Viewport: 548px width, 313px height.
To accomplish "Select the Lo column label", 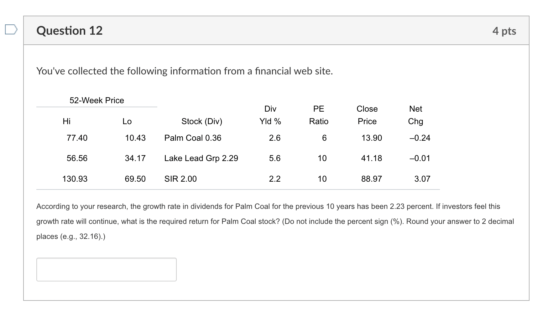I will tap(127, 121).
